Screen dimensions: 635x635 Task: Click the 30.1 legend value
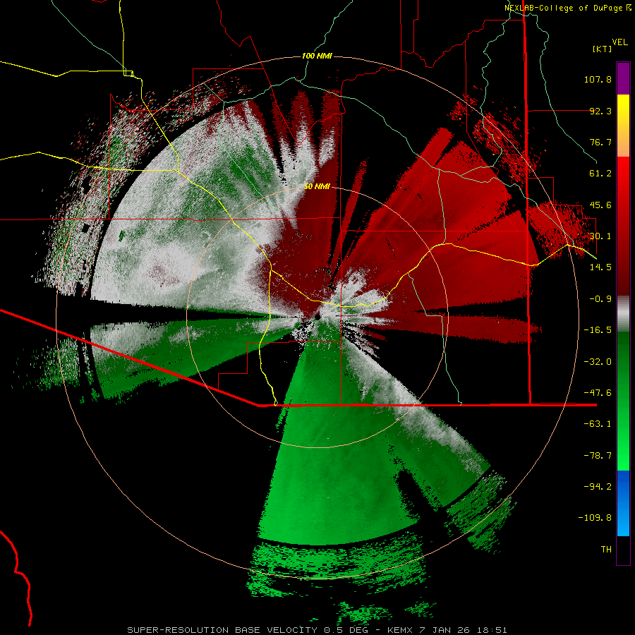click(600, 236)
